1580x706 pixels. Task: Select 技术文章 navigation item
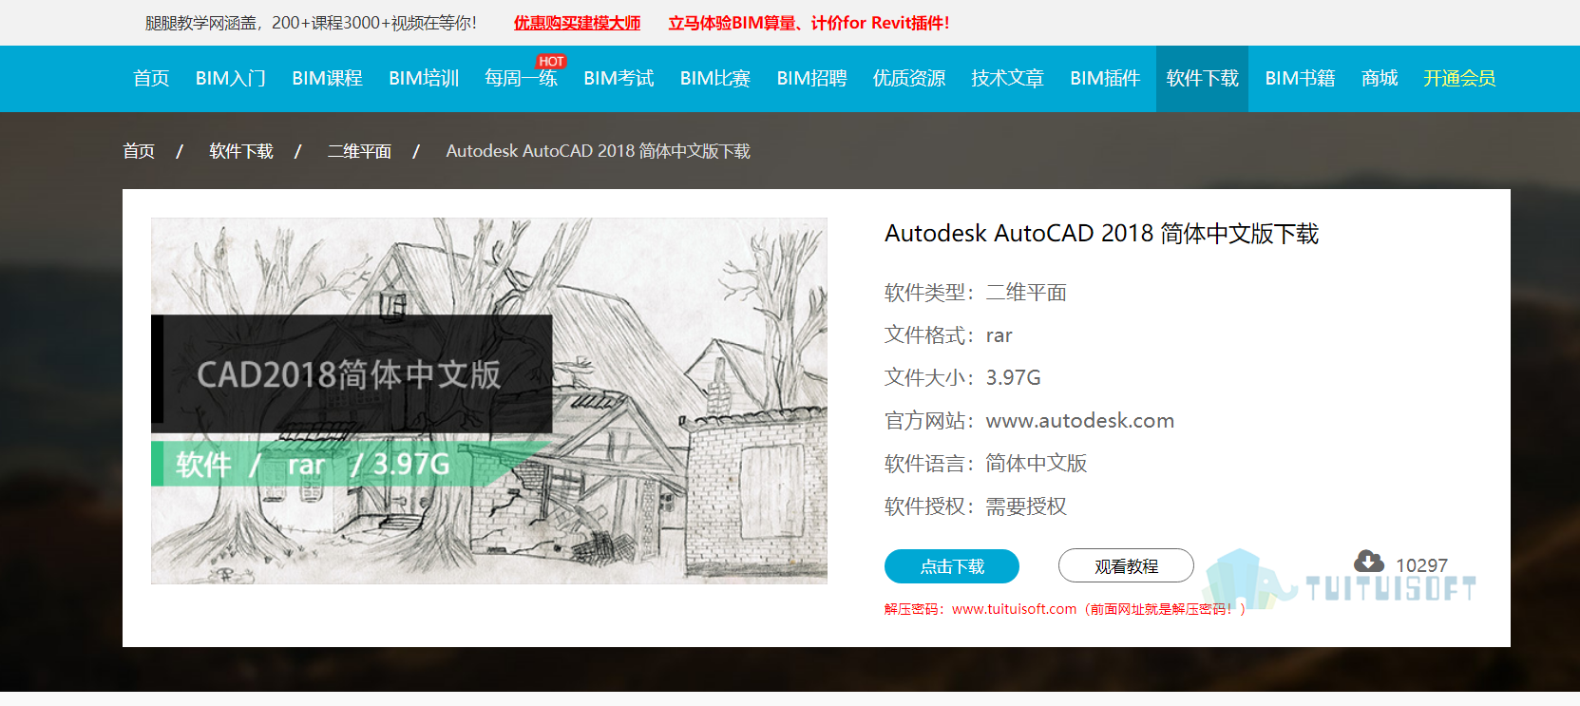1007,78
